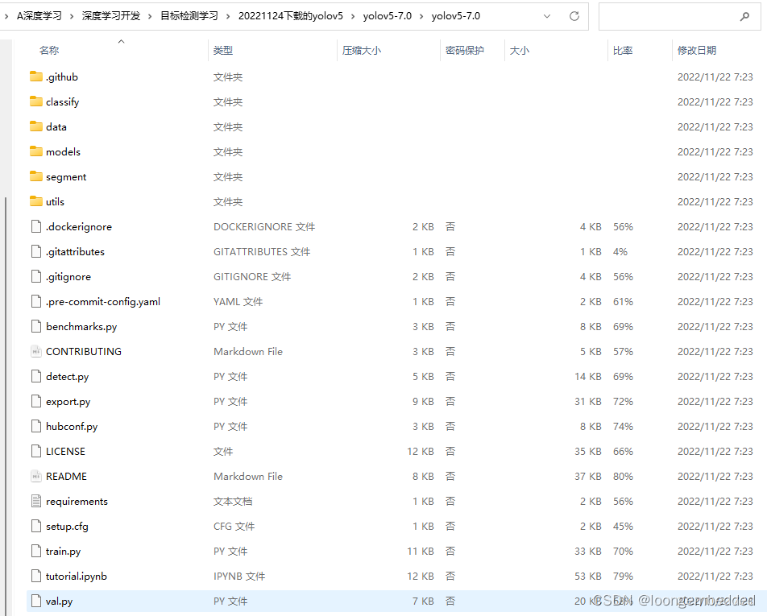Click the .gitattributes file icon

click(x=35, y=251)
